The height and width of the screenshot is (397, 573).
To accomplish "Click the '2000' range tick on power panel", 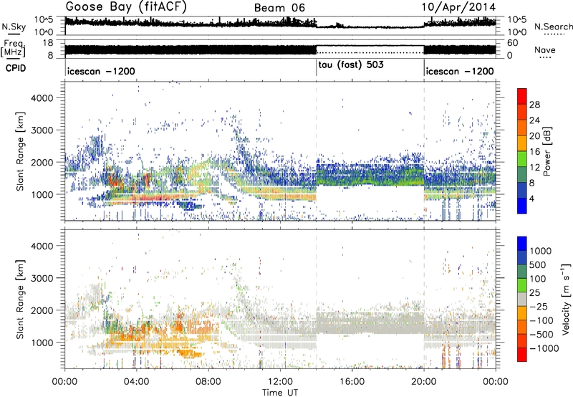I will tap(42, 162).
